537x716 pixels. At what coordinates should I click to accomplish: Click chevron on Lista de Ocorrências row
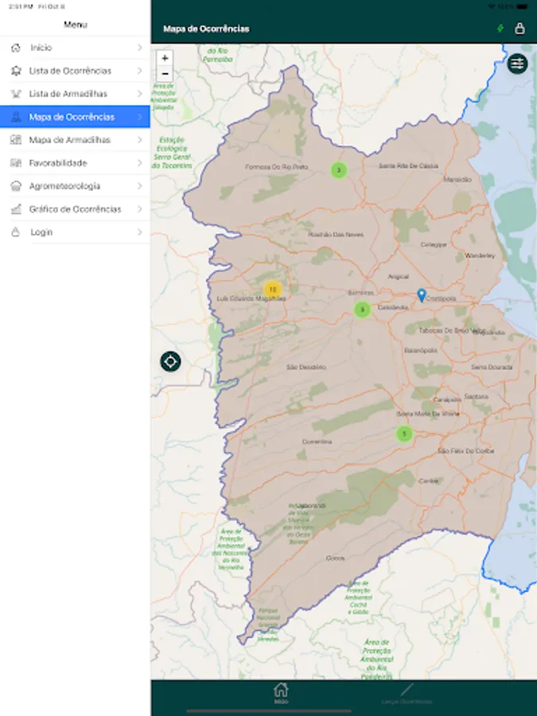coord(140,71)
